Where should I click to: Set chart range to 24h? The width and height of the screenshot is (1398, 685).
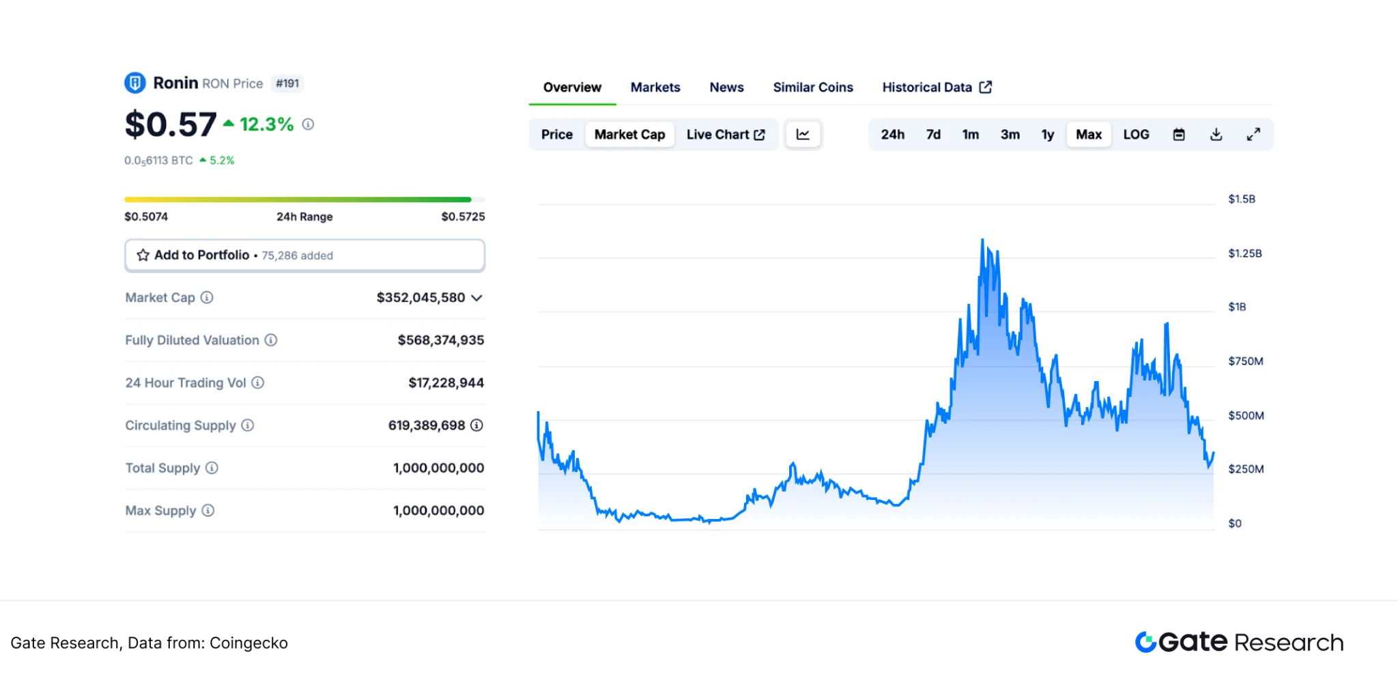coord(893,135)
